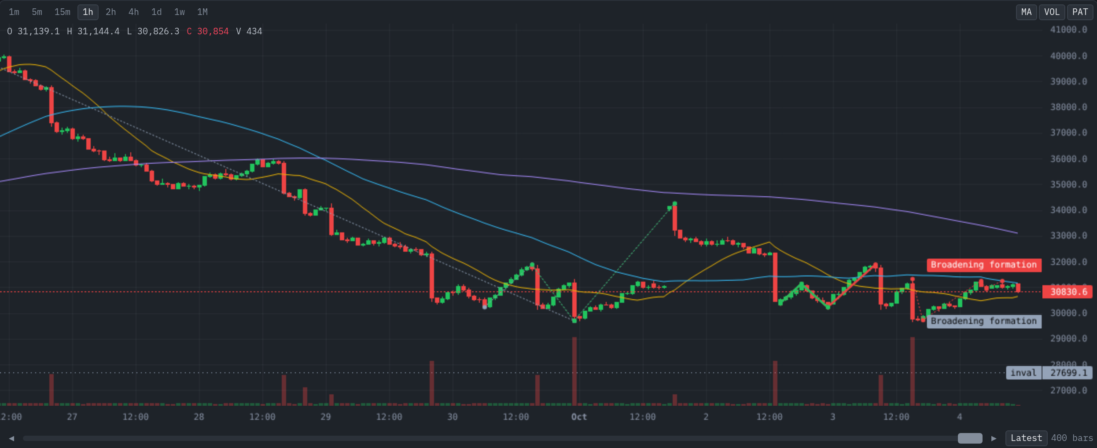The width and height of the screenshot is (1097, 448).
Task: Select the 5m timeframe
Action: click(x=37, y=12)
